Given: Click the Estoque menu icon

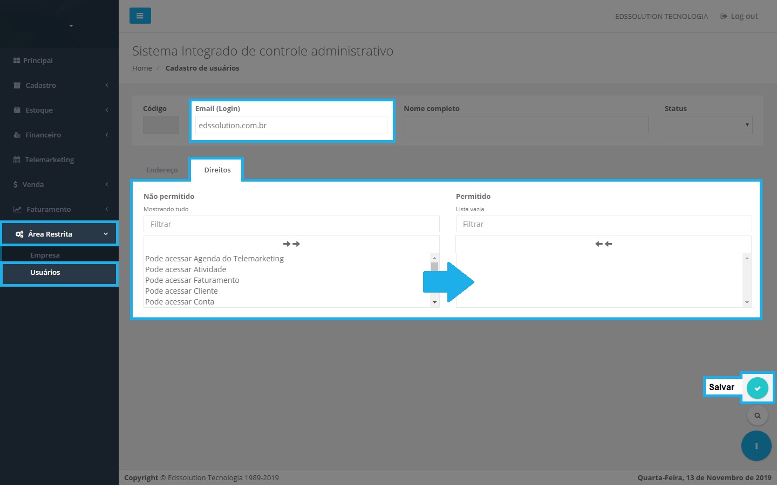Looking at the screenshot, I should click(x=17, y=110).
